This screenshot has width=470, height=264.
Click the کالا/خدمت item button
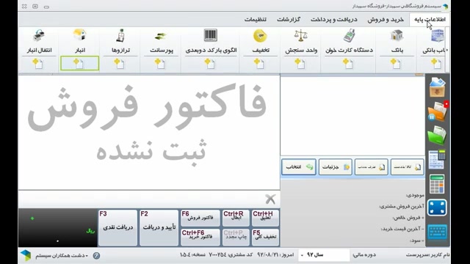[407, 167]
